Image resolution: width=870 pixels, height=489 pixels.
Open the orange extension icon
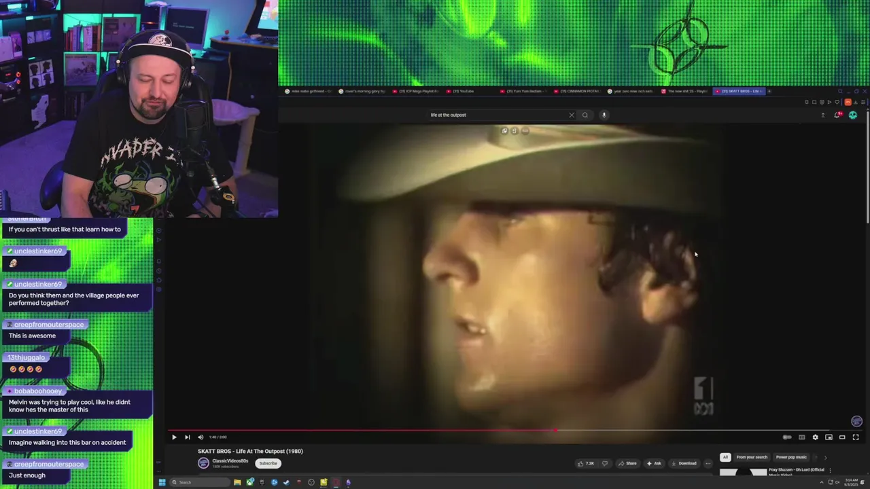pyautogui.click(x=848, y=103)
